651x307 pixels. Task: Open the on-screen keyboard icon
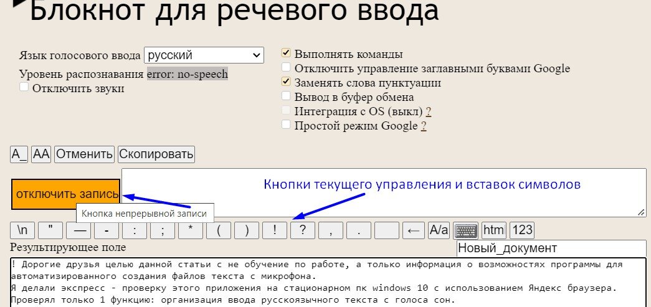pyautogui.click(x=466, y=230)
